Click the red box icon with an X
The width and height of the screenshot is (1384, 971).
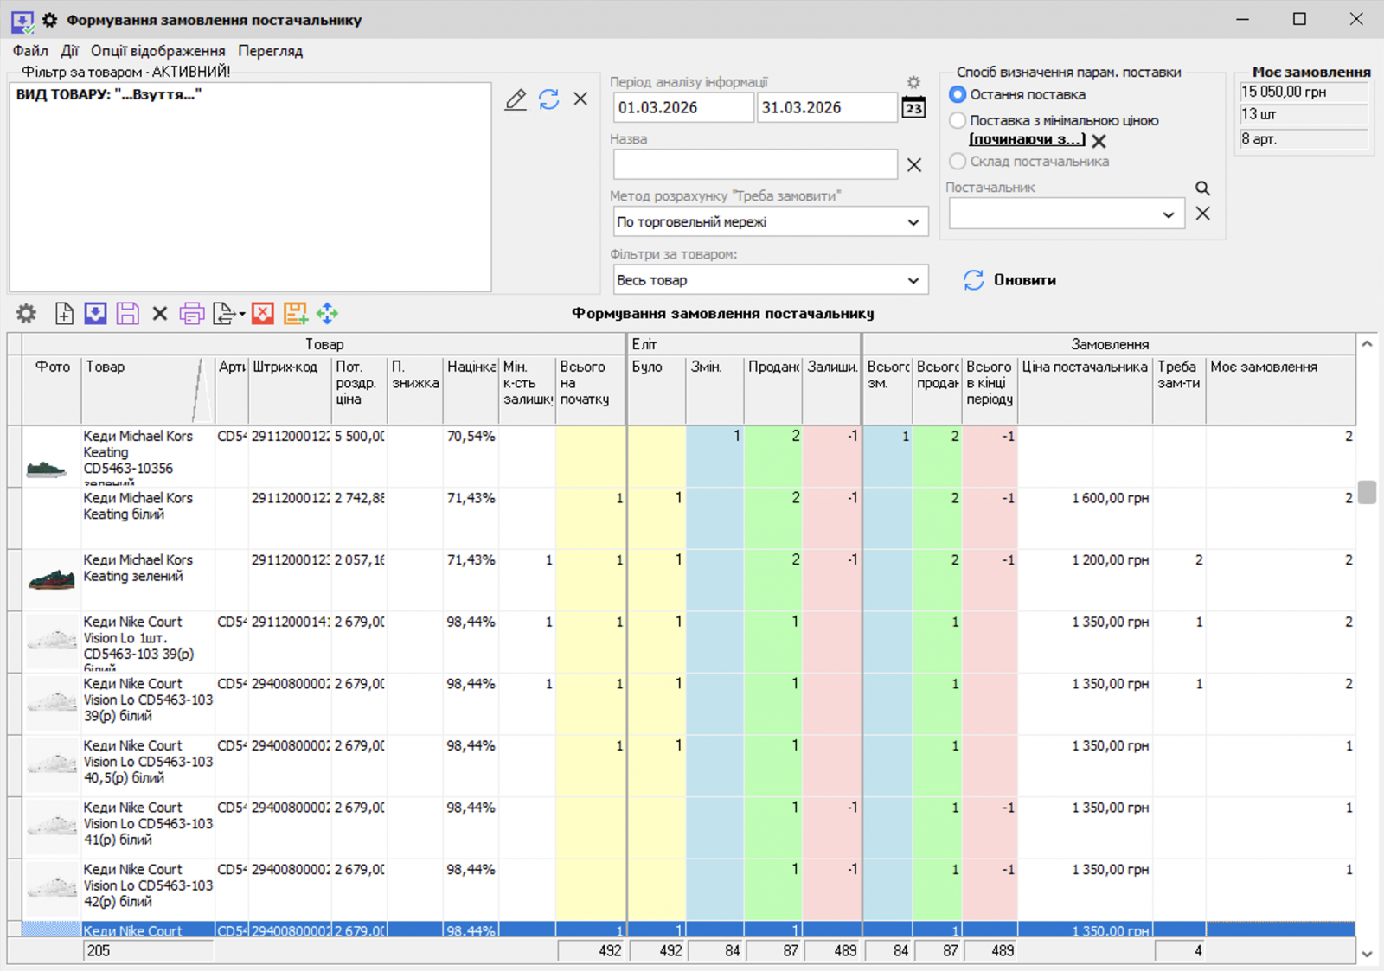click(x=263, y=314)
